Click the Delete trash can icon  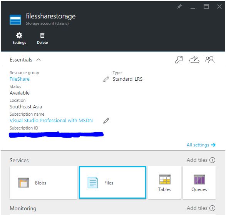pyautogui.click(x=42, y=35)
